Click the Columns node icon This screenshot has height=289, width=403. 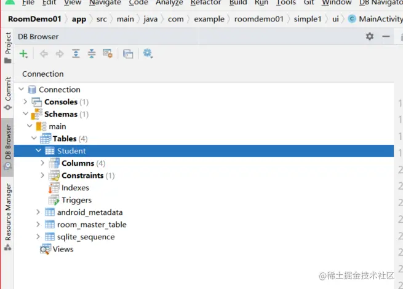point(54,163)
